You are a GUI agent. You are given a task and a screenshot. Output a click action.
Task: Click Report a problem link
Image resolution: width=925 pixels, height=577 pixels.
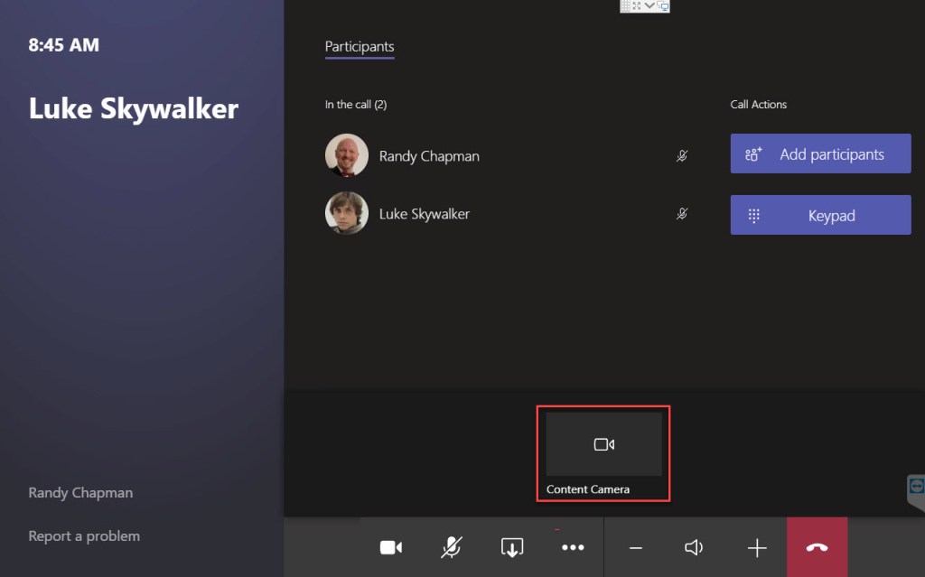click(84, 536)
